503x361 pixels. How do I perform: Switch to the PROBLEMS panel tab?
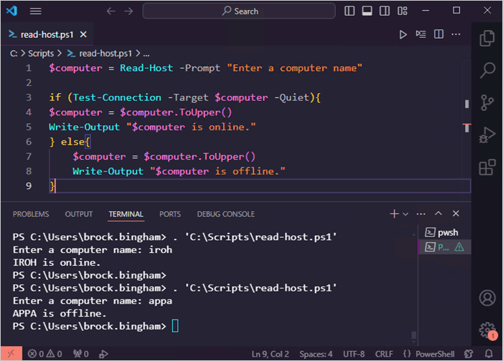coord(31,214)
